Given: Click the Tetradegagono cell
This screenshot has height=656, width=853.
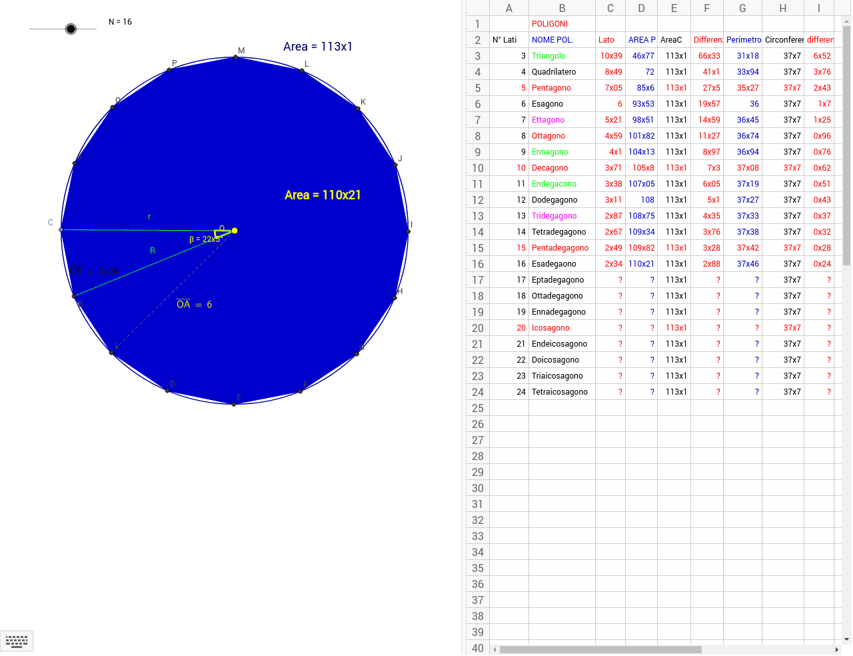Looking at the screenshot, I should [562, 232].
